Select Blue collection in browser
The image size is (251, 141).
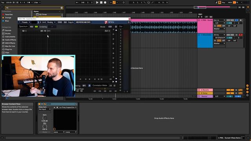(x=7, y=21)
